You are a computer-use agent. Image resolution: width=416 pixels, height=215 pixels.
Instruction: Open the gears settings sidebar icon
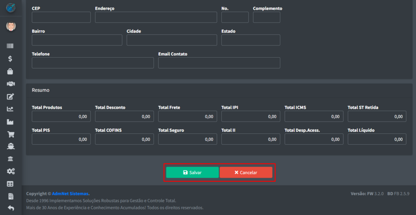tap(11, 171)
